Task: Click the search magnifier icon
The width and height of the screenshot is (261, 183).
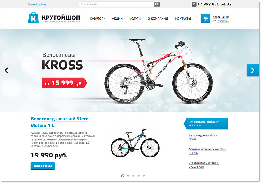Action: 157,4
